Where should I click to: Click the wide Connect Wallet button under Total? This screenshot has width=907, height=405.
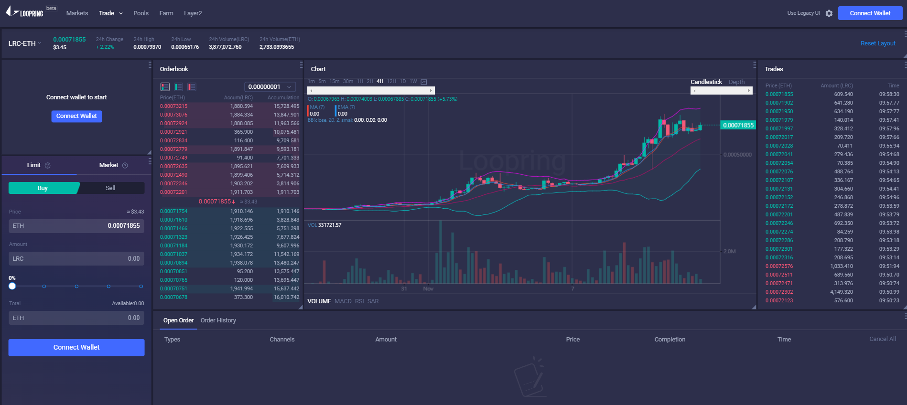point(76,348)
